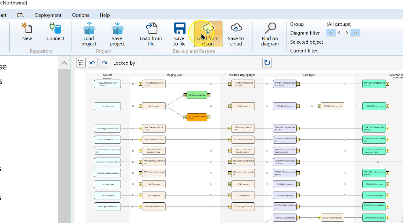
Task: Click the Save to file floppy icon
Action: point(179,28)
